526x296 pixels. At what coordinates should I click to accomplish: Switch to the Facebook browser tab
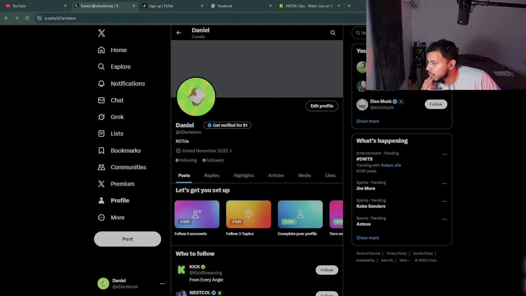[240, 6]
